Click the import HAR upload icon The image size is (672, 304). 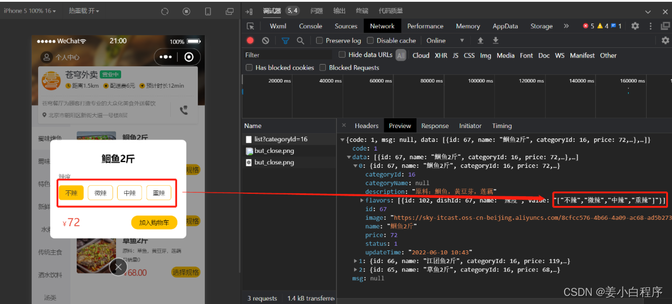click(480, 40)
